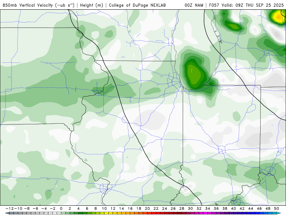Click the 2 label on the color scale
Screen dimensions: 286x215
70,209
